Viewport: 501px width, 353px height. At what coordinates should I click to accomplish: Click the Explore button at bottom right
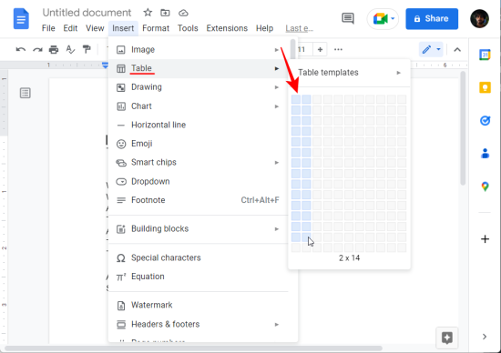446,338
